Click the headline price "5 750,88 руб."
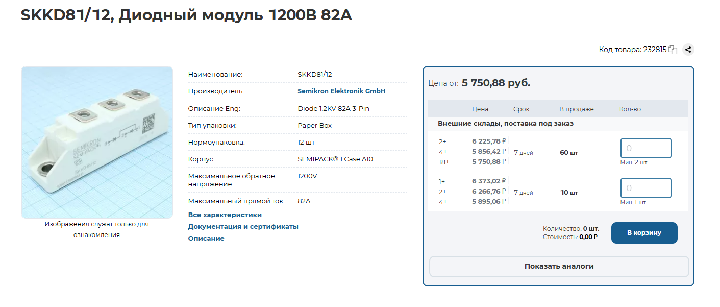The height and width of the screenshot is (307, 720). [496, 83]
